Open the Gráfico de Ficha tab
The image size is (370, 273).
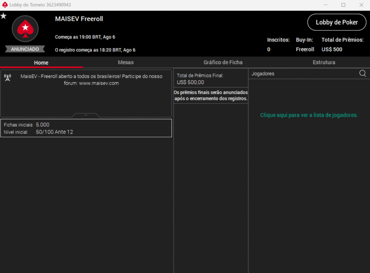tap(223, 62)
